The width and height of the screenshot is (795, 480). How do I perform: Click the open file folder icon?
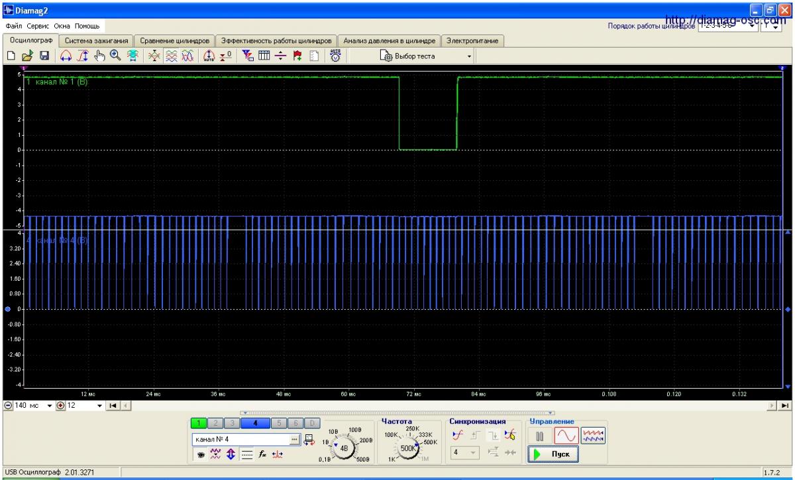[28, 57]
